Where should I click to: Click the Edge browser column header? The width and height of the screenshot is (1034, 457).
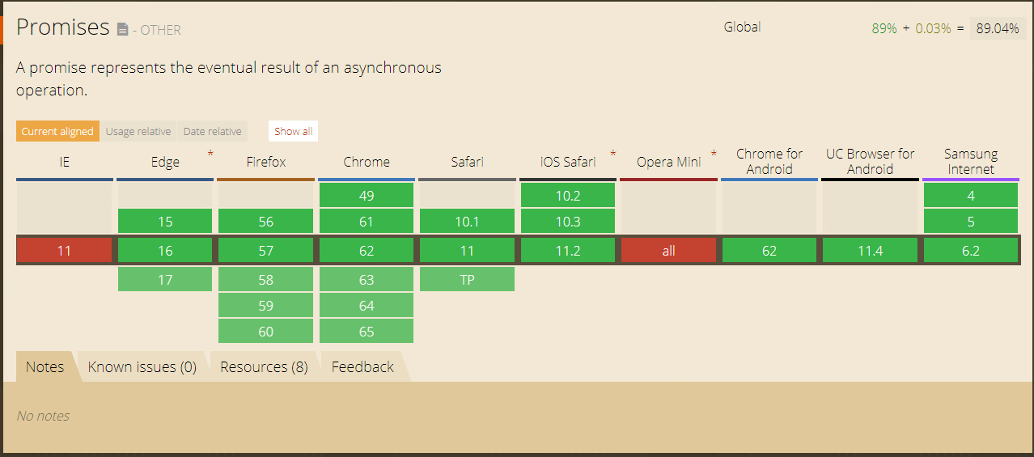165,162
